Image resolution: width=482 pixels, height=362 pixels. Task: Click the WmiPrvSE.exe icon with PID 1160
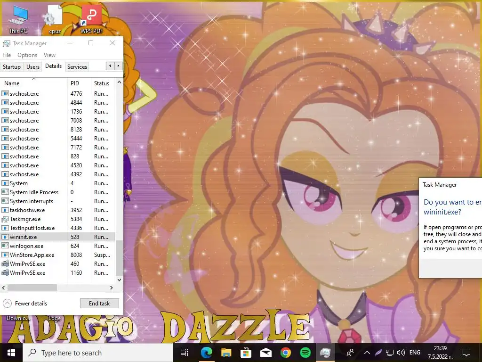pos(5,273)
